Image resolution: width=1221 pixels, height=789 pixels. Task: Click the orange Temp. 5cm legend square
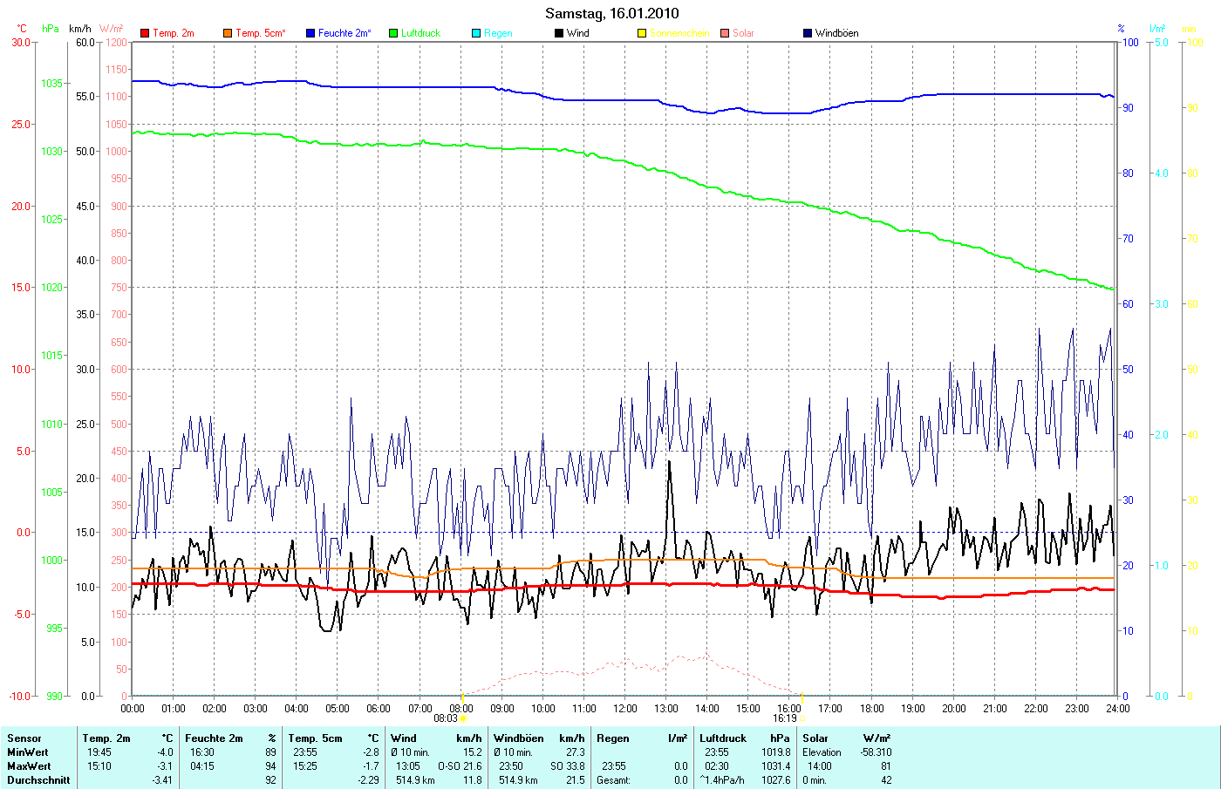tap(228, 33)
